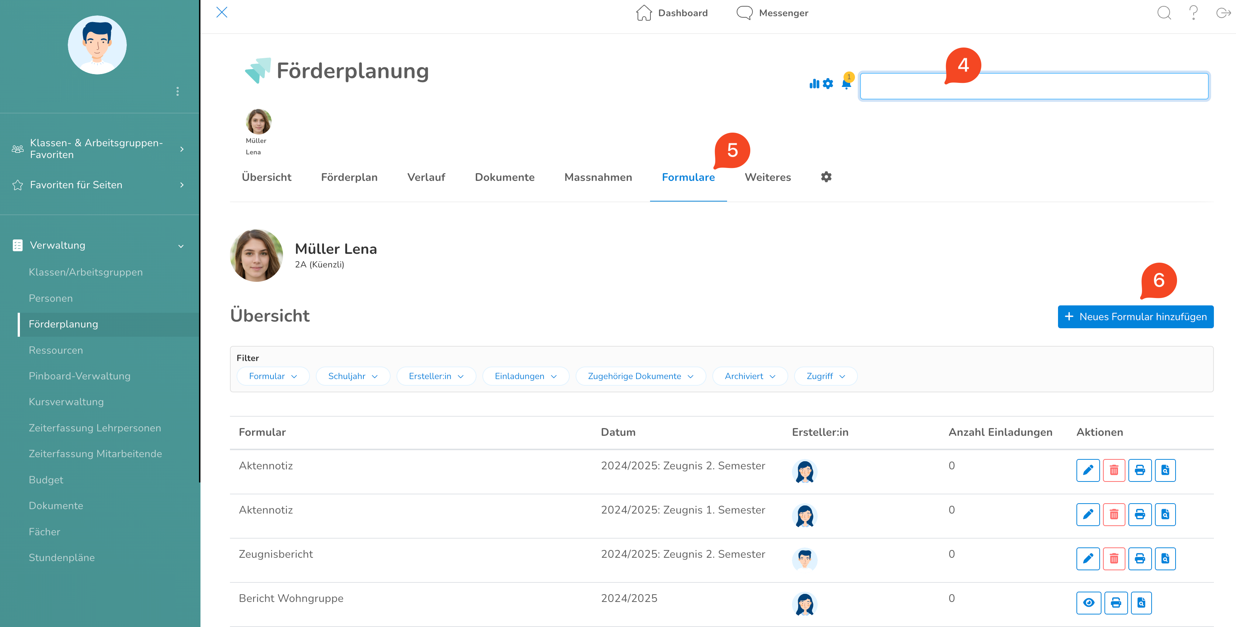This screenshot has width=1236, height=627.
Task: Click the logout icon in top bar
Action: 1223,13
